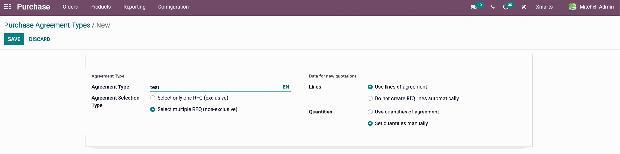The width and height of the screenshot is (620, 154).
Task: Click the Agreement Type text field
Action: tap(215, 87)
